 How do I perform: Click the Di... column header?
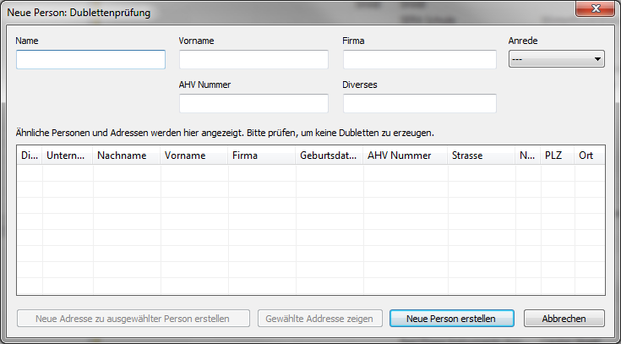(x=30, y=156)
